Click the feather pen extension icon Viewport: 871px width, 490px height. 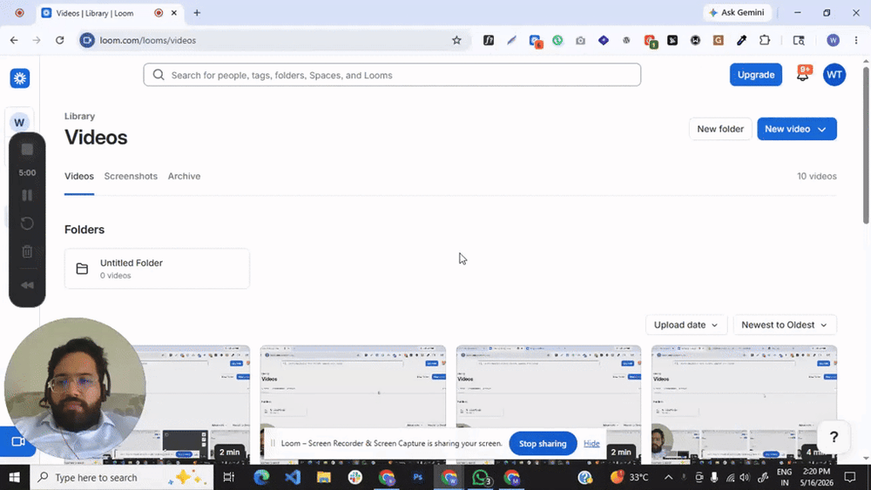point(511,40)
